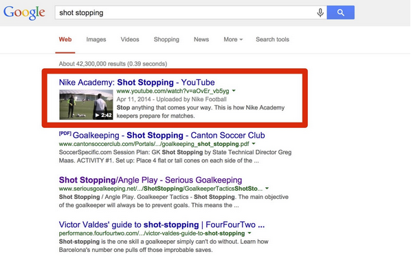
Task: Select the Web results tab
Action: coord(65,39)
